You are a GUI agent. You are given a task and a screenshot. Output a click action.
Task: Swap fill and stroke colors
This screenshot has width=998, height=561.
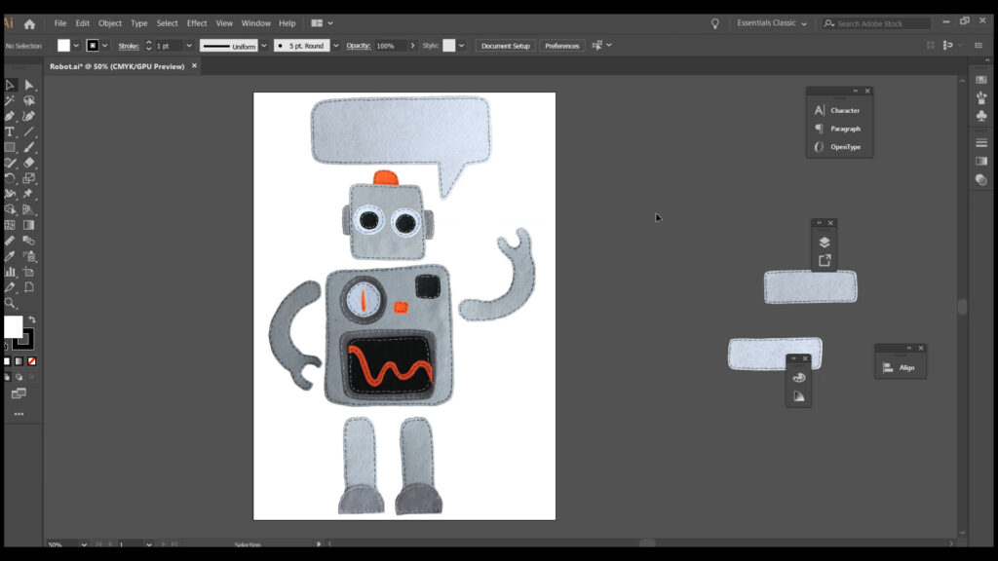tap(32, 319)
